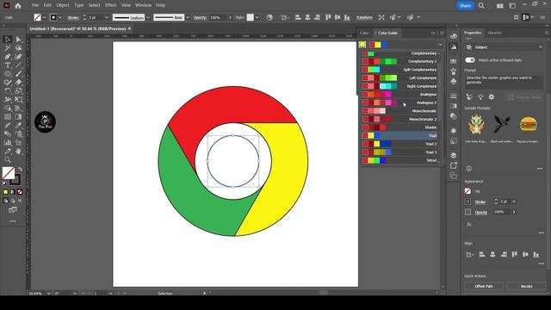
Task: Choose Color fill mode button in toolbar
Action: [x=5, y=192]
